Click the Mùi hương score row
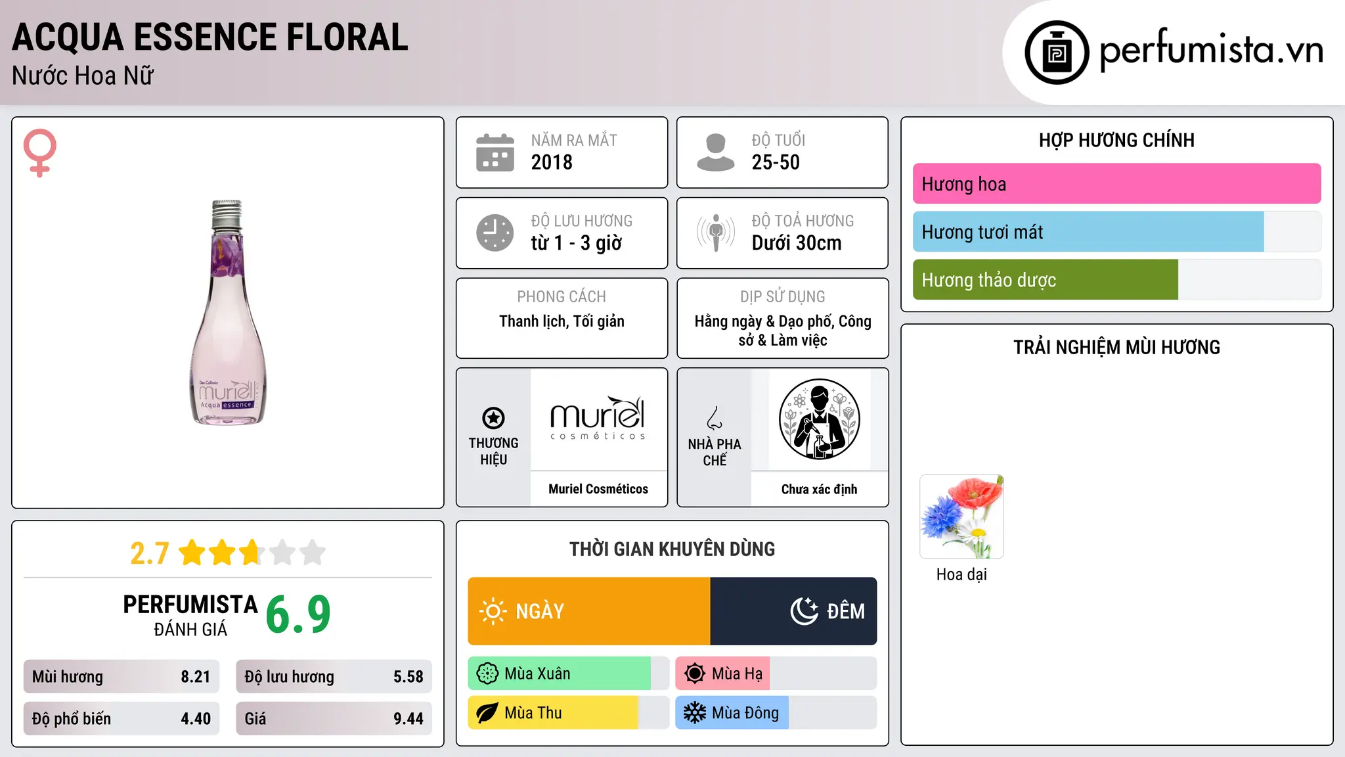1345x757 pixels. pyautogui.click(x=121, y=677)
